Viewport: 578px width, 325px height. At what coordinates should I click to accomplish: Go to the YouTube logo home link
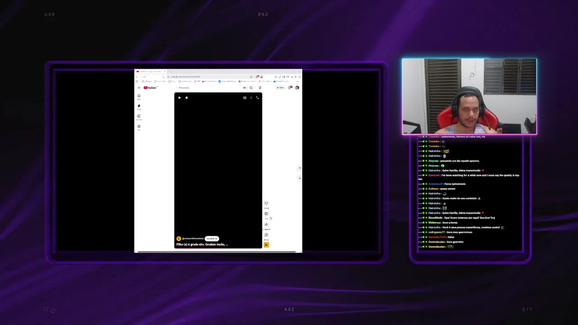coord(150,88)
